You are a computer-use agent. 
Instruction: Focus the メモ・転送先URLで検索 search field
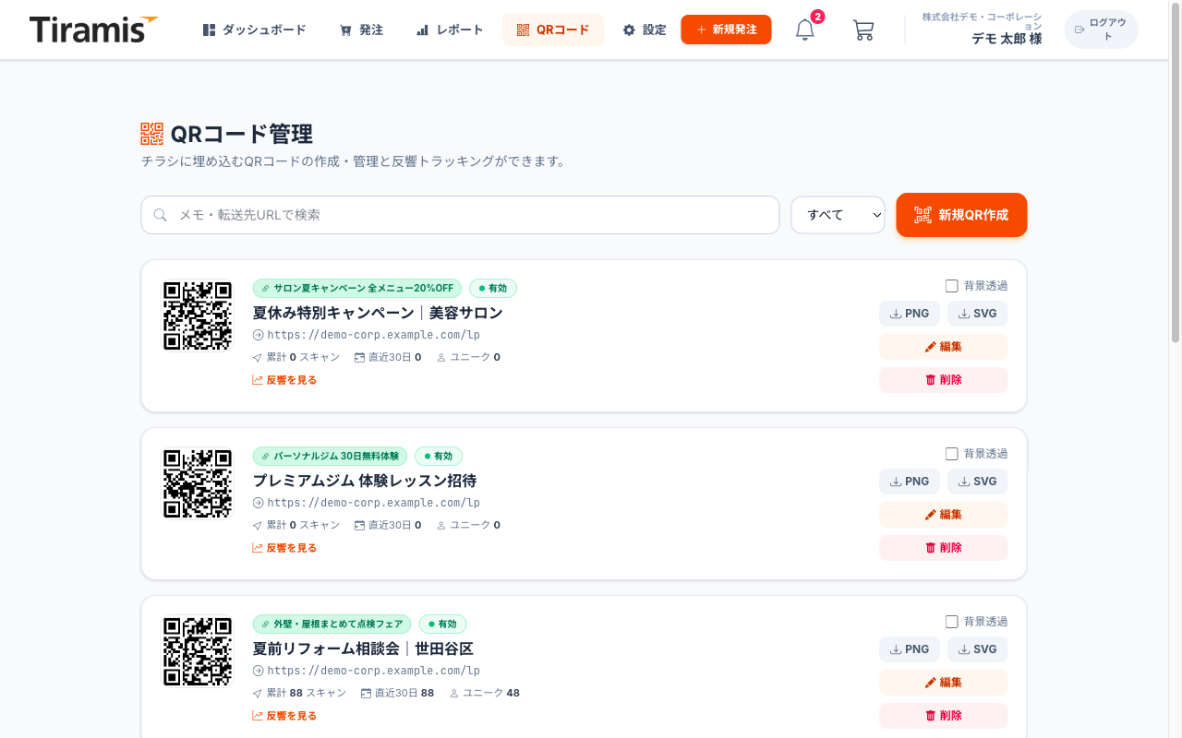point(460,215)
